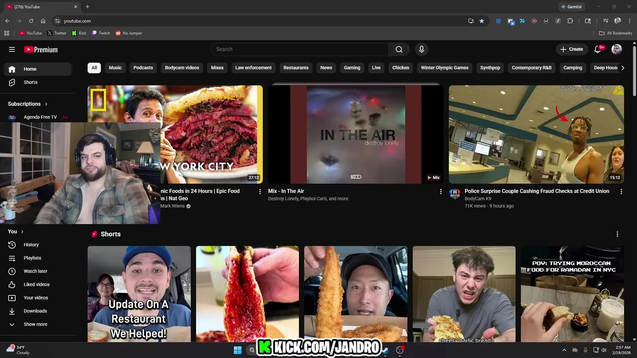The width and height of the screenshot is (637, 358).
Task: Select the Restaurants filter chip
Action: pyautogui.click(x=296, y=68)
